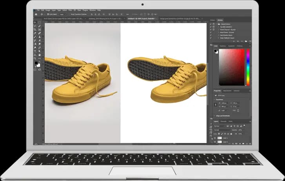285x181 pixels.
Task: Select the Zoom magnifier tool
Action: 35,58
